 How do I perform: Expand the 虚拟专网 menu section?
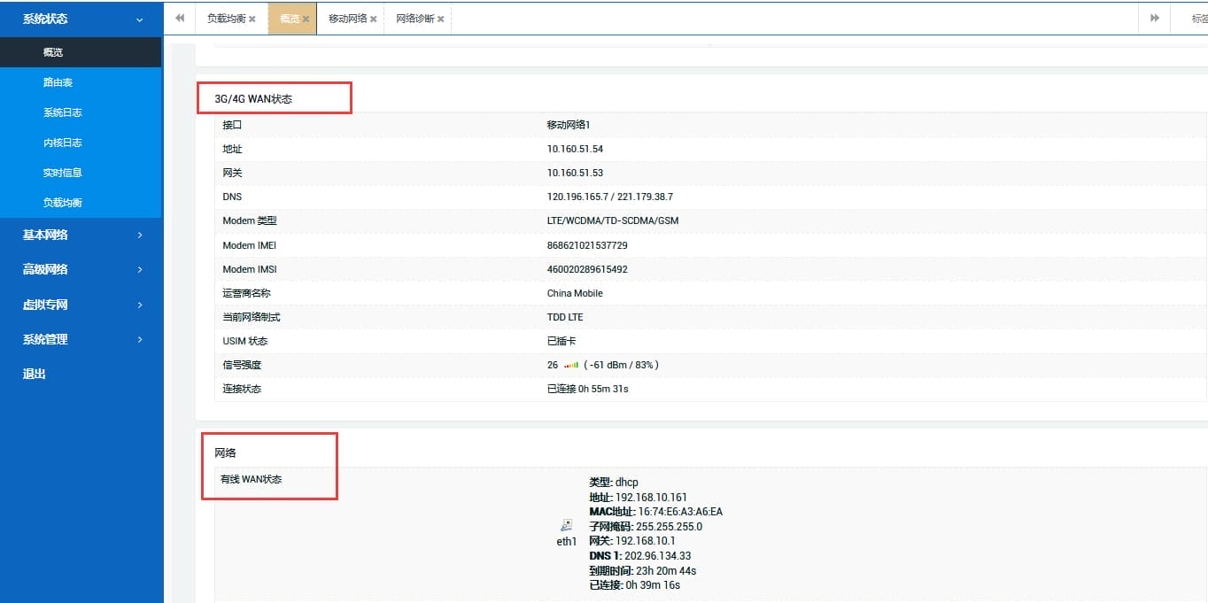[81, 305]
